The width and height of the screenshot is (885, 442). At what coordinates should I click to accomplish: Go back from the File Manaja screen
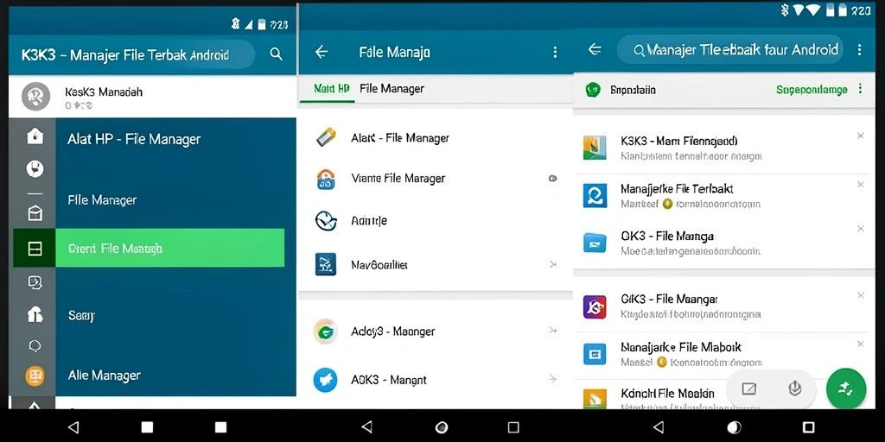coord(322,53)
